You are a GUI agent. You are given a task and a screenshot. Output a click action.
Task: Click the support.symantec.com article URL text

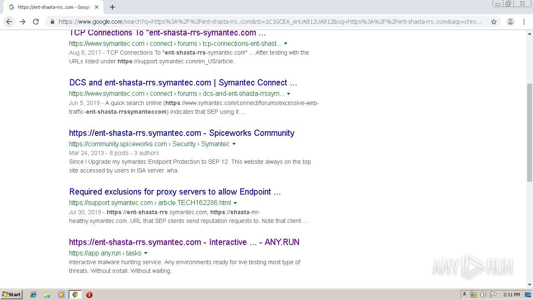tap(150, 202)
